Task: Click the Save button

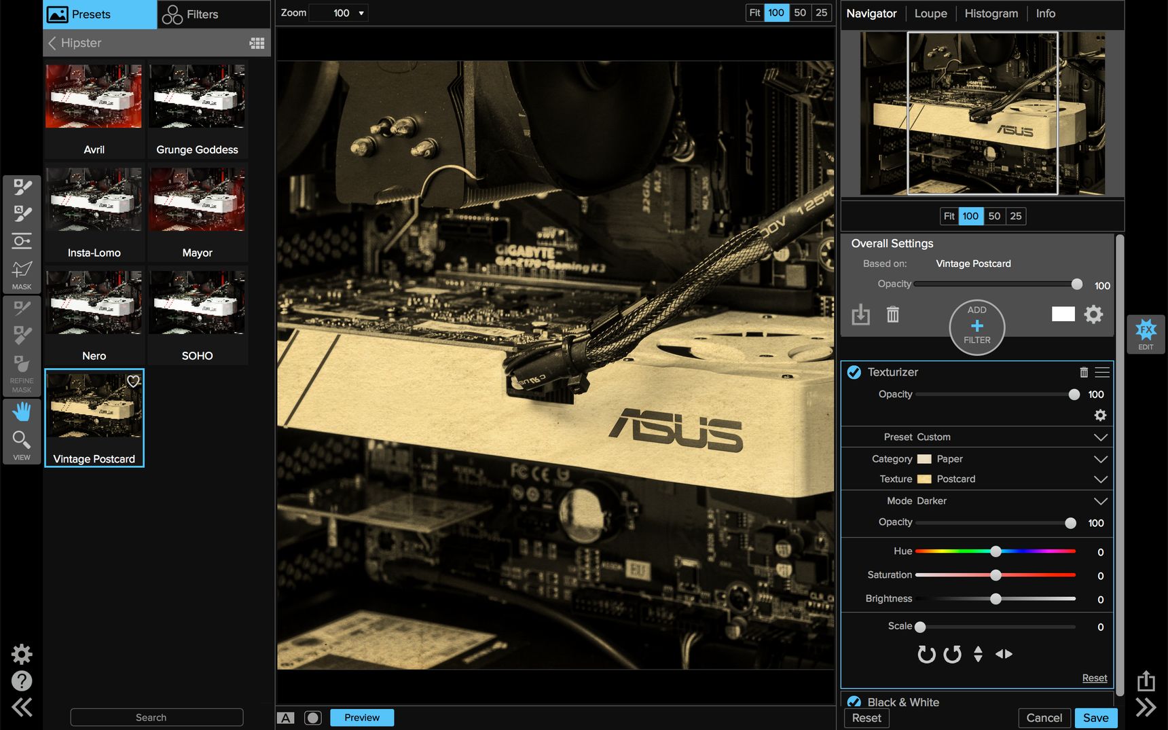Action: coord(1096,718)
